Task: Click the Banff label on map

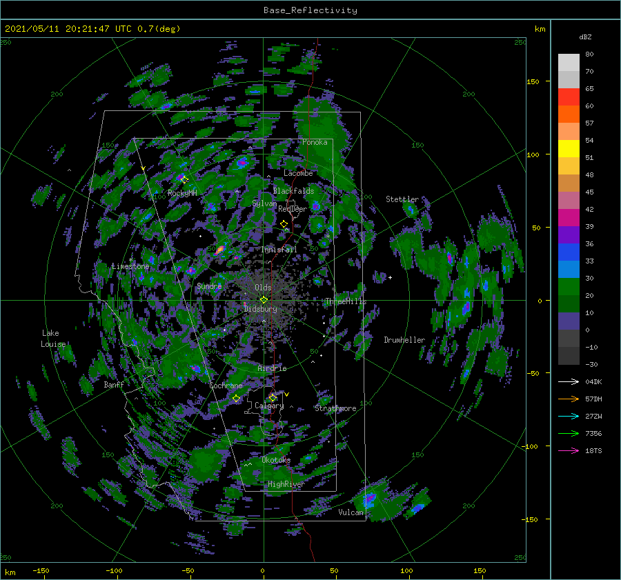Action: pyautogui.click(x=114, y=384)
